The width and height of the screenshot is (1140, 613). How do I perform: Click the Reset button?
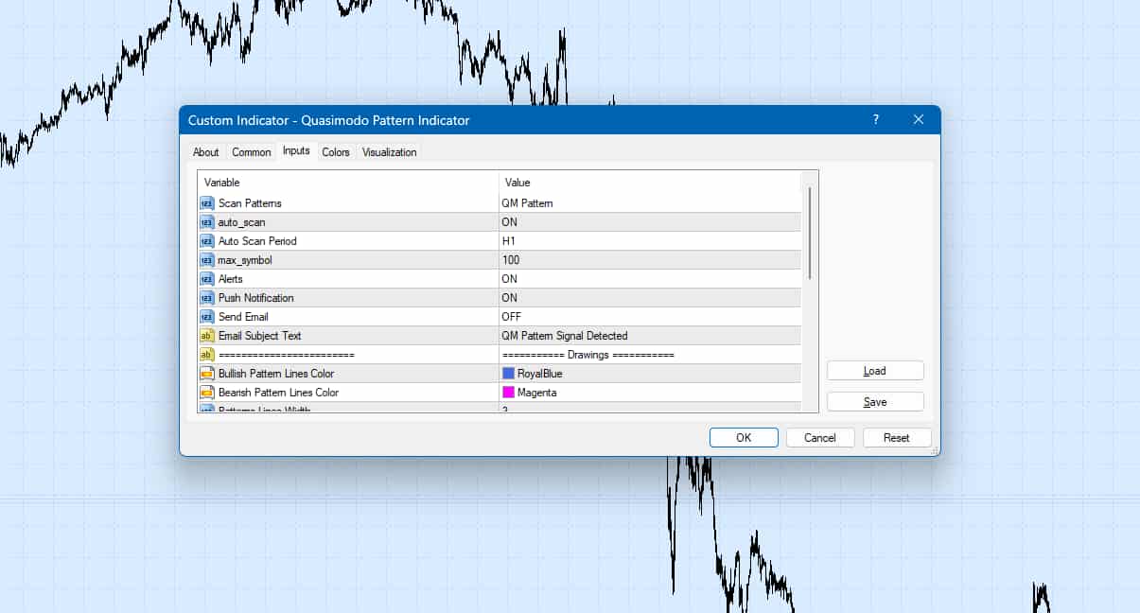[897, 438]
